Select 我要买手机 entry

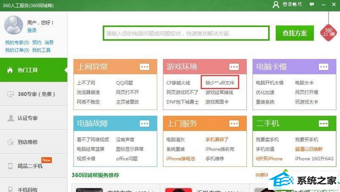point(307,140)
